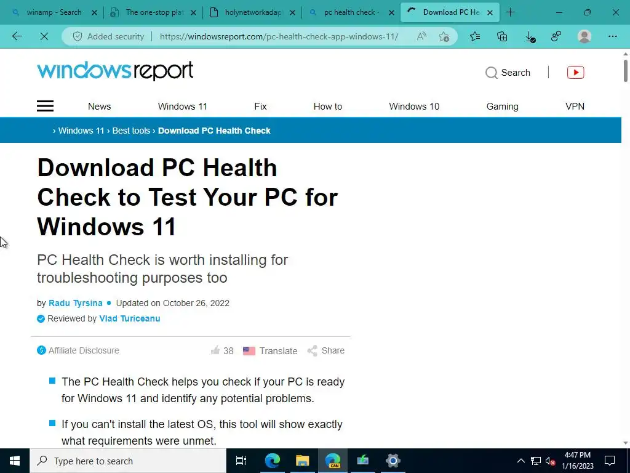Click the Download PC Health Check breadcrumb
This screenshot has width=630, height=473.
coord(214,131)
